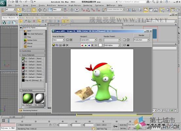Click the Clear (X) icon in render window
This screenshot has width=181, height=131.
click(67, 45)
